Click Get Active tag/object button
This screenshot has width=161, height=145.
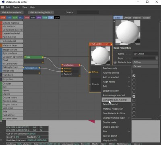[41, 12]
